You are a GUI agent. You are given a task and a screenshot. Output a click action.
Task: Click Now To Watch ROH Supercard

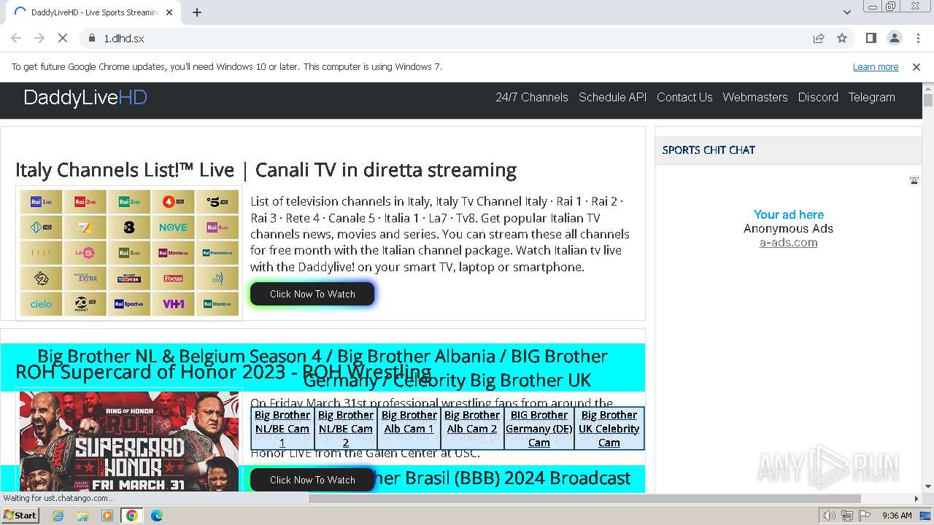(312, 480)
